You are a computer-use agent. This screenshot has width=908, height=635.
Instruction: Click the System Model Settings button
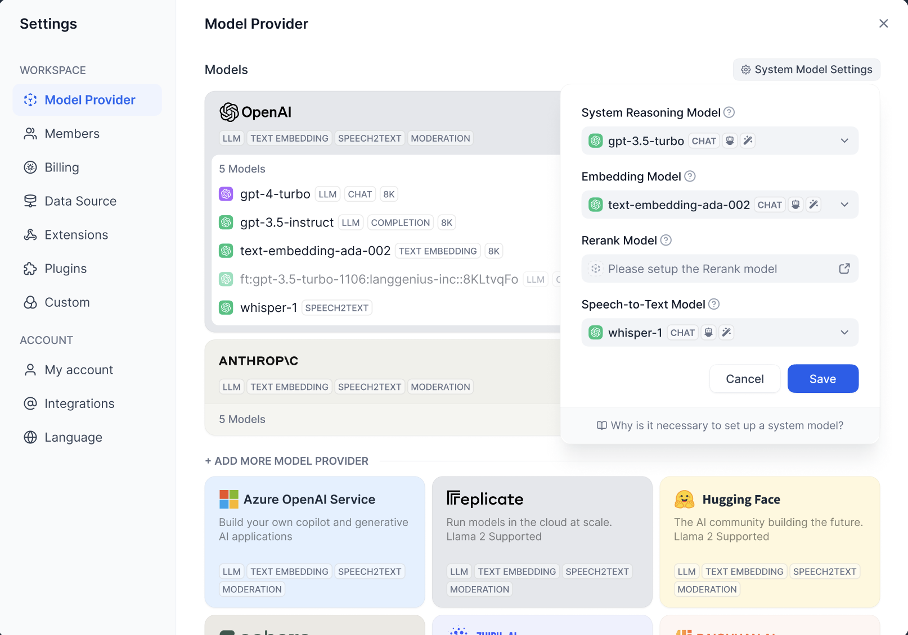click(x=806, y=70)
